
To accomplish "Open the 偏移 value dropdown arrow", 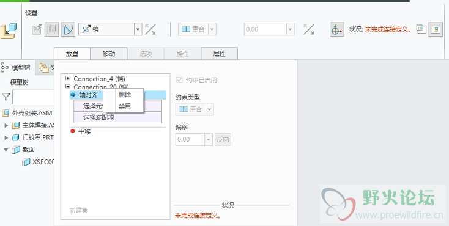I will pos(209,140).
